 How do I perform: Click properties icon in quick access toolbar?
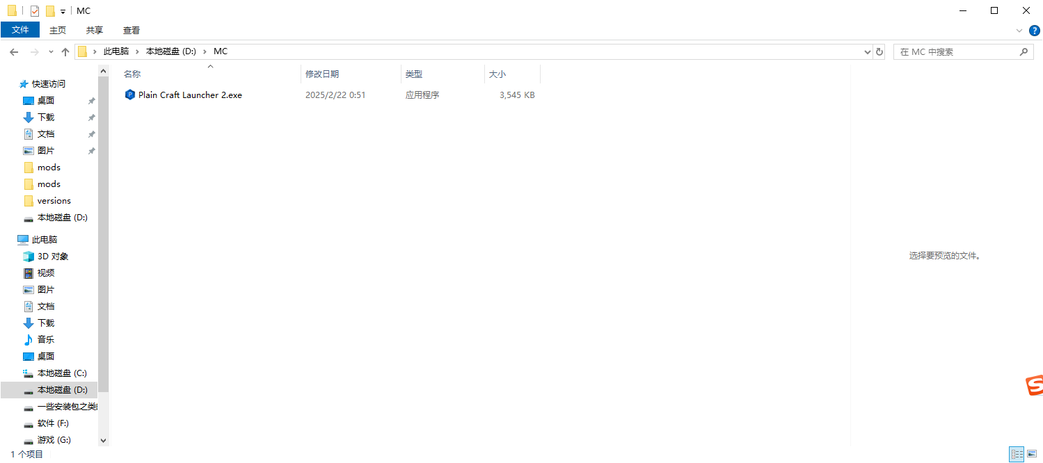point(35,11)
